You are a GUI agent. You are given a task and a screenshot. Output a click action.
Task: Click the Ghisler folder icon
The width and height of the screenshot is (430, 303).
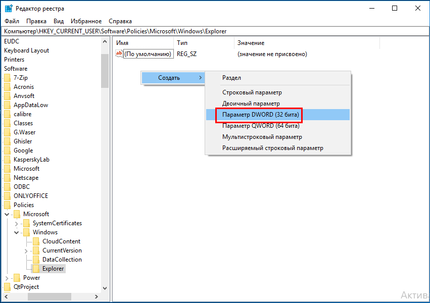pyautogui.click(x=8, y=141)
